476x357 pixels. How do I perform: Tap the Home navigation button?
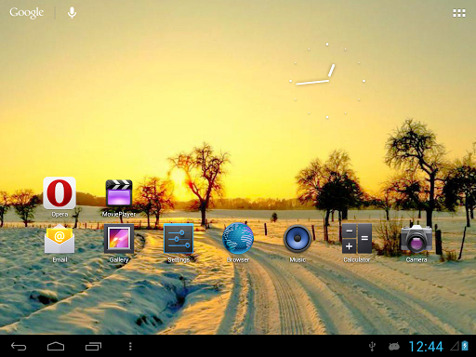(56, 346)
